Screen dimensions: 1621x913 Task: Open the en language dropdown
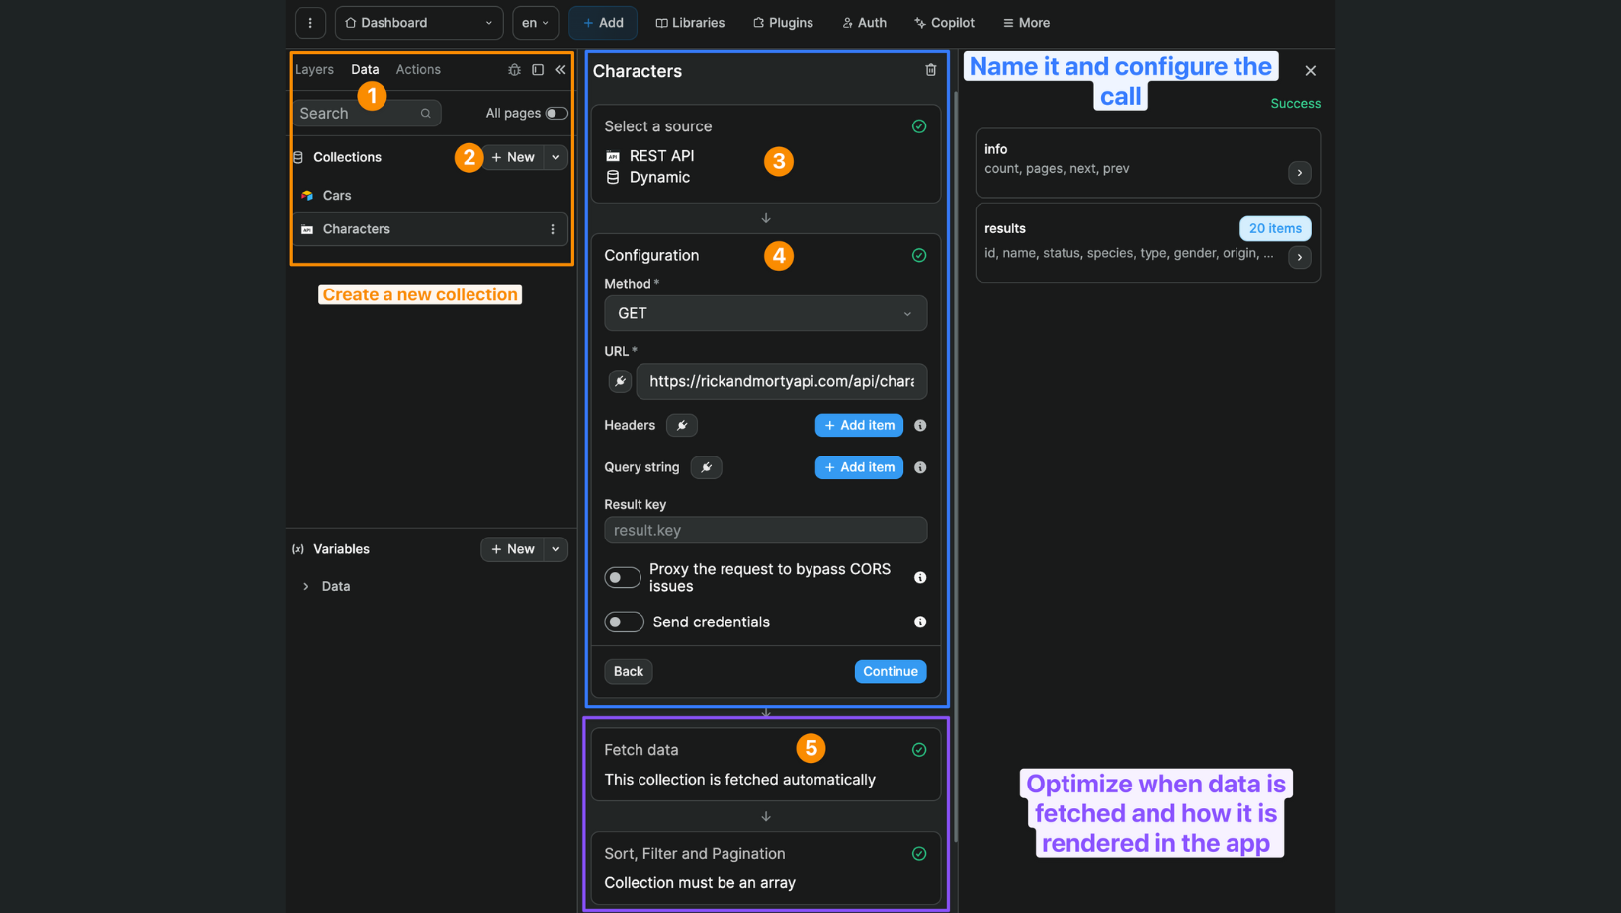point(535,22)
